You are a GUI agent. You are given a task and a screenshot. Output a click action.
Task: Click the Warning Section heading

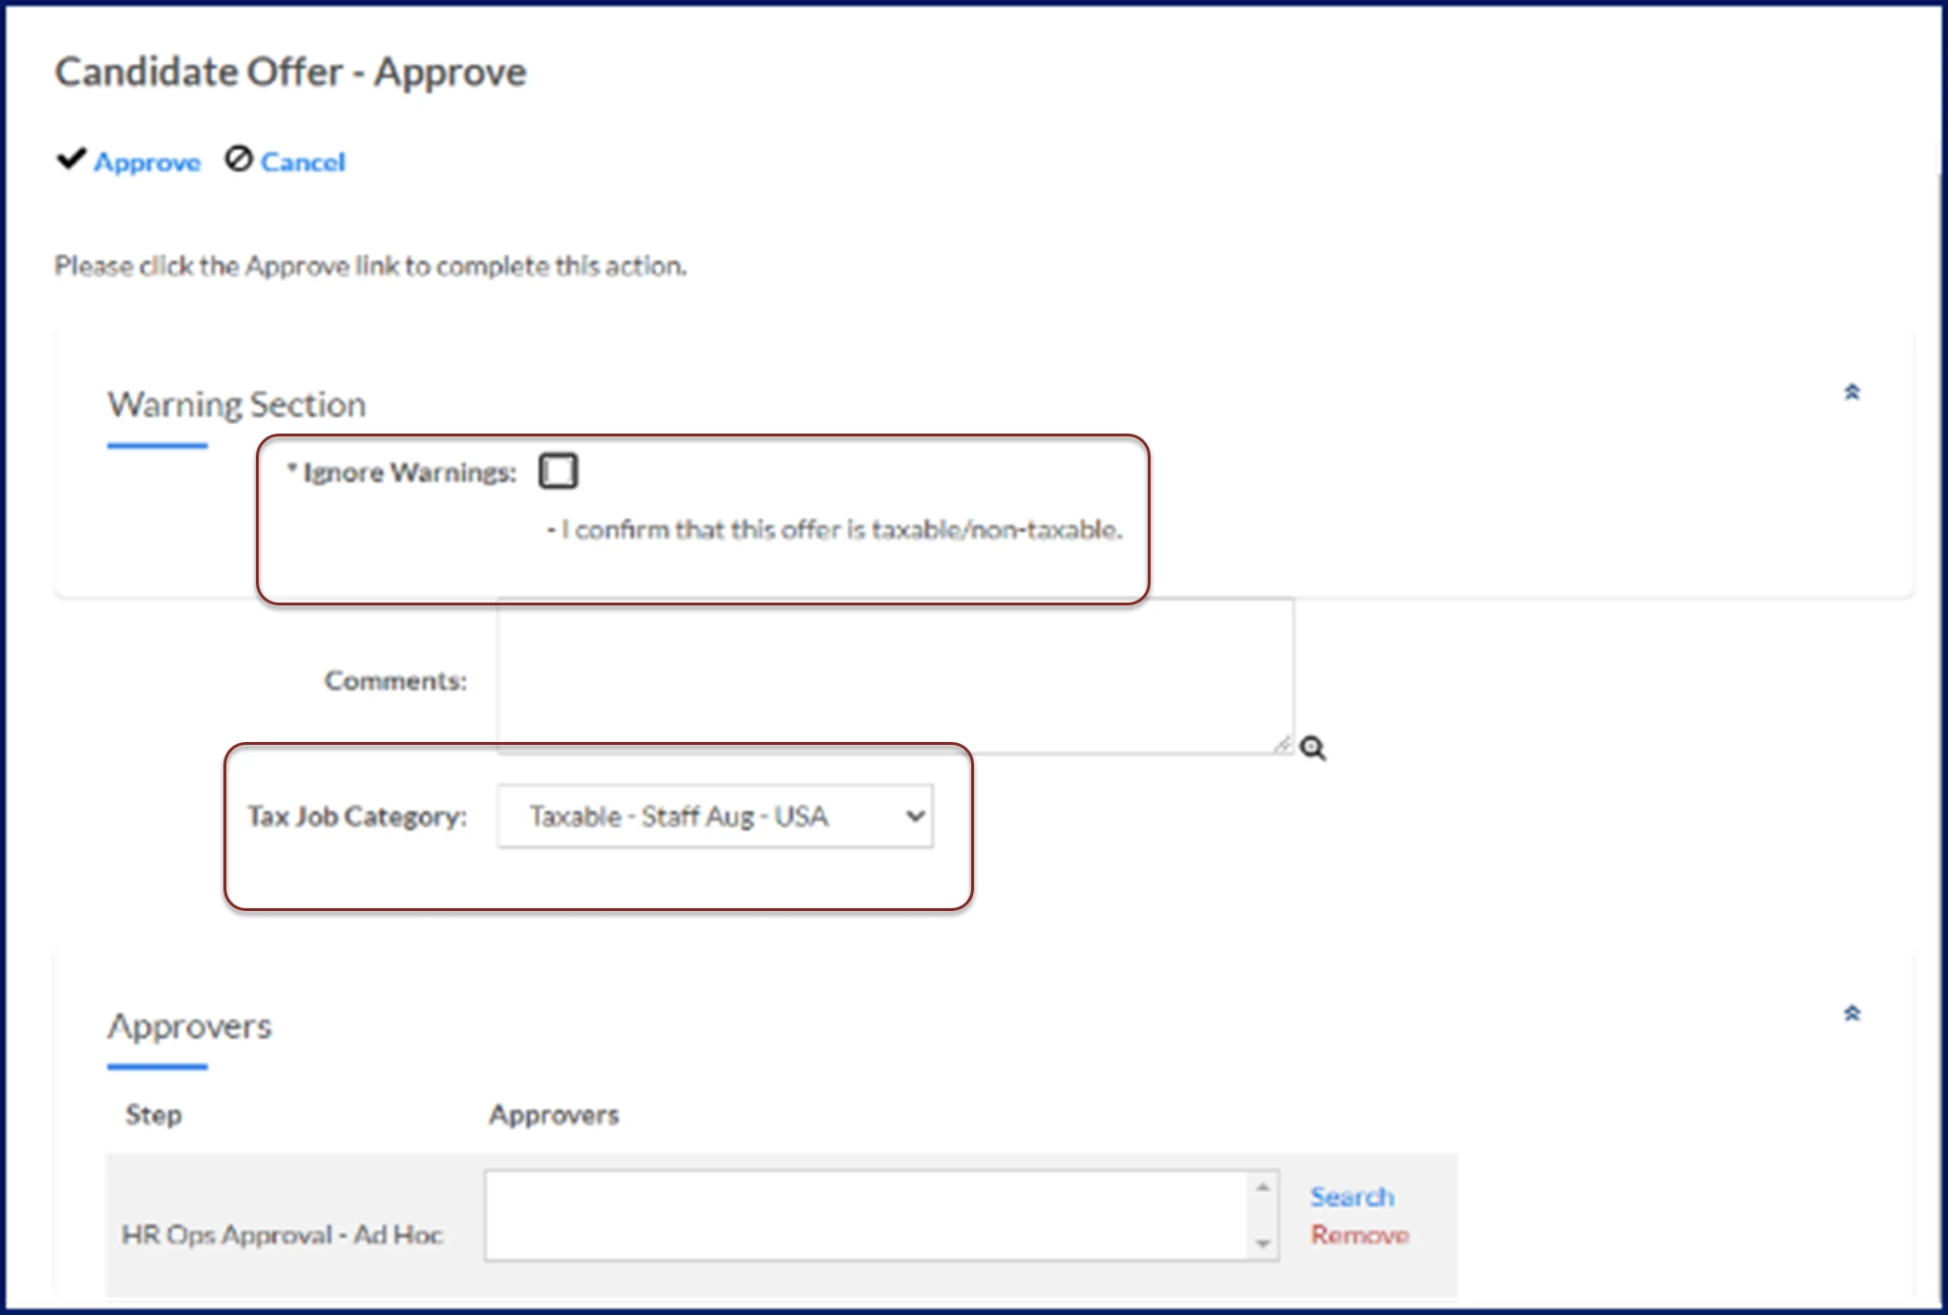tap(236, 405)
